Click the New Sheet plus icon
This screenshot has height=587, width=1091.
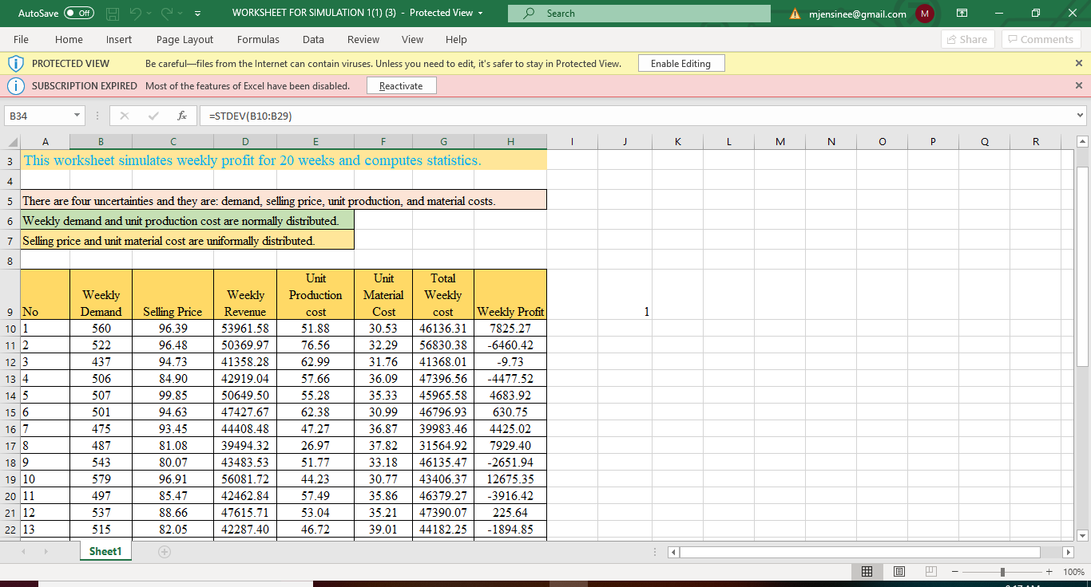165,552
